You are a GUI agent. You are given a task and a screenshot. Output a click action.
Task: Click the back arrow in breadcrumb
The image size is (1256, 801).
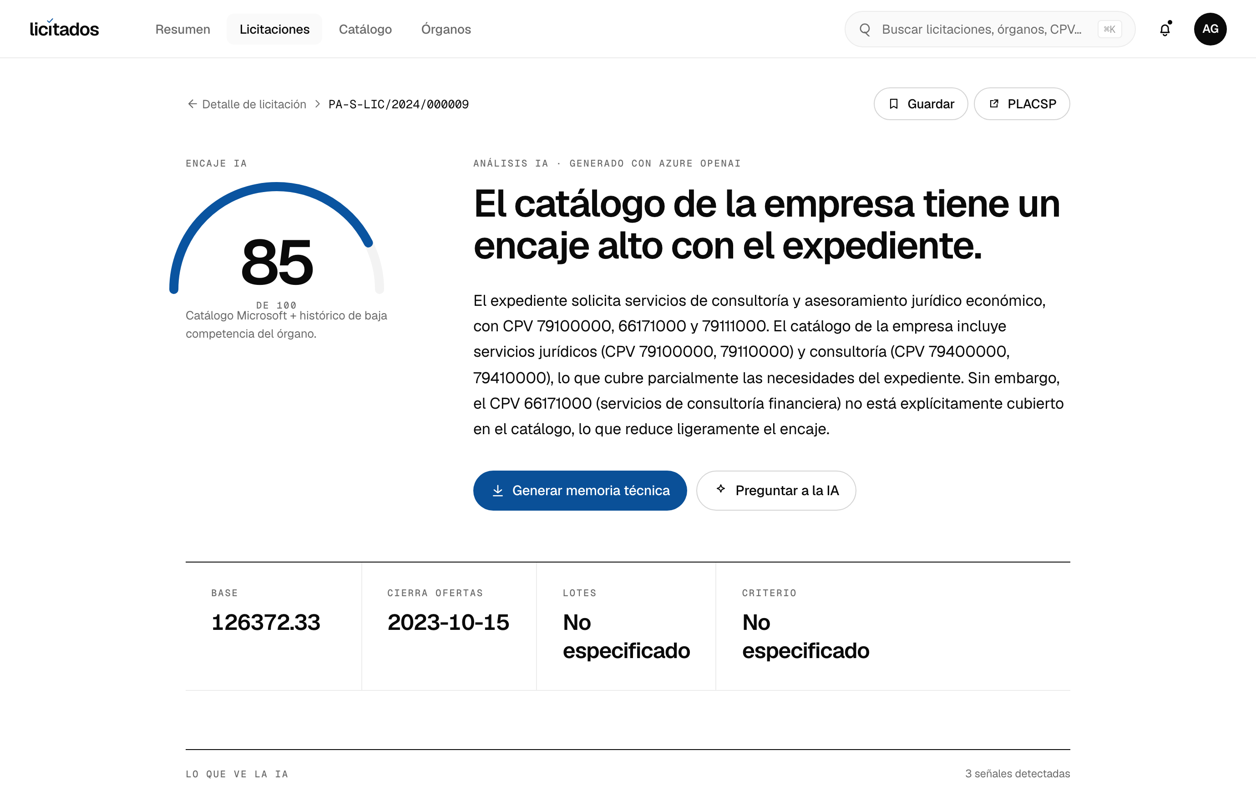coord(192,104)
